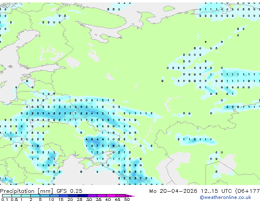Click the 15–20 mm legend color swatch
Image resolution: width=260 pixels, height=201 pixels.
pyautogui.click(x=64, y=196)
